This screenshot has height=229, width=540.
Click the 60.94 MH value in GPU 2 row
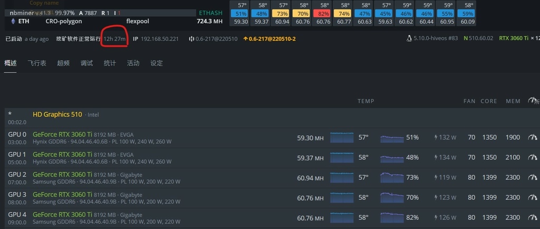pos(310,177)
